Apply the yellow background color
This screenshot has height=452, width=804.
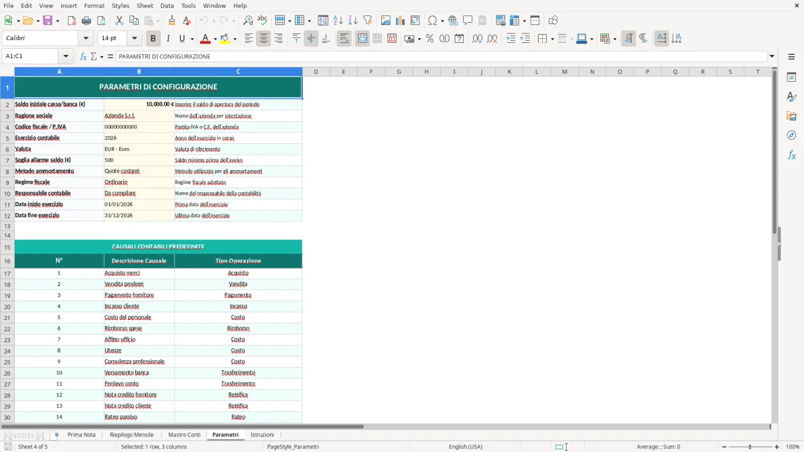[x=224, y=39]
